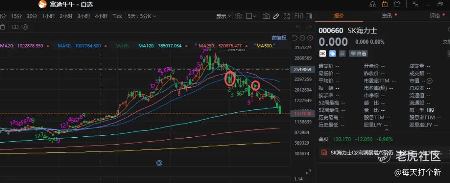Open the customer service headset icon
This screenshot has width=450, height=183.
click(x=372, y=4)
